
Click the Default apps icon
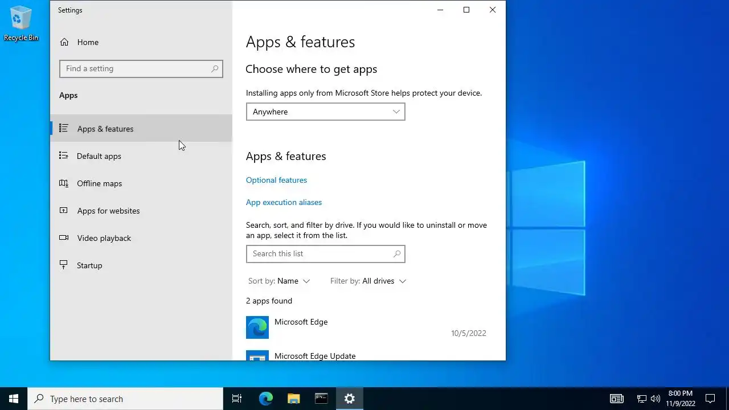click(x=64, y=156)
